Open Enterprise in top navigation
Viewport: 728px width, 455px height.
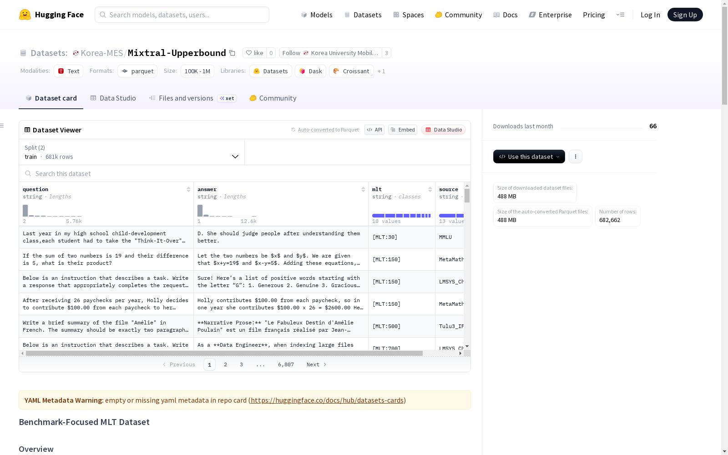(551, 15)
